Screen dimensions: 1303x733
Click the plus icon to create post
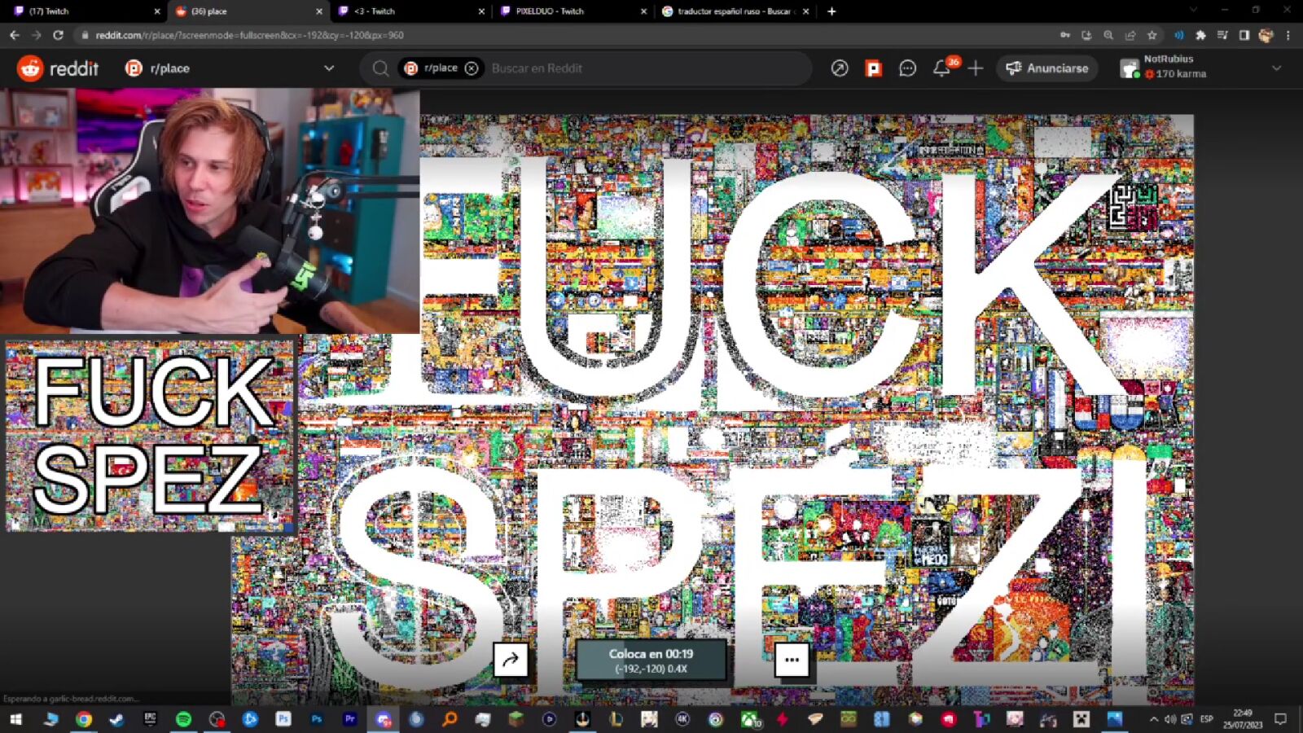click(976, 68)
